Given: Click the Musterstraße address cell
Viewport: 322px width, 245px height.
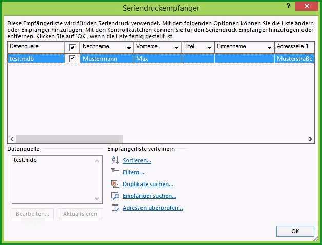Looking at the screenshot, I should click(x=294, y=59).
